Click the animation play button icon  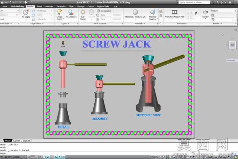(x=188, y=13)
